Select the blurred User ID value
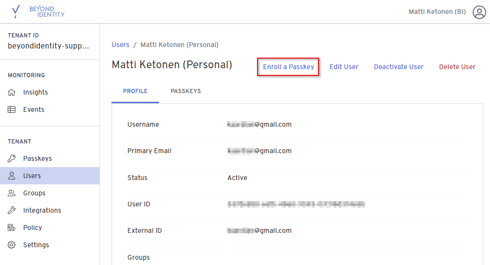The height and width of the screenshot is (265, 490). [x=296, y=204]
